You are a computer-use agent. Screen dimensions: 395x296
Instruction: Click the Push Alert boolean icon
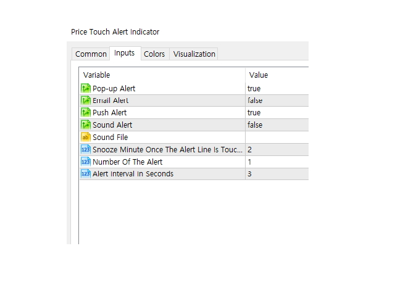pyautogui.click(x=86, y=112)
